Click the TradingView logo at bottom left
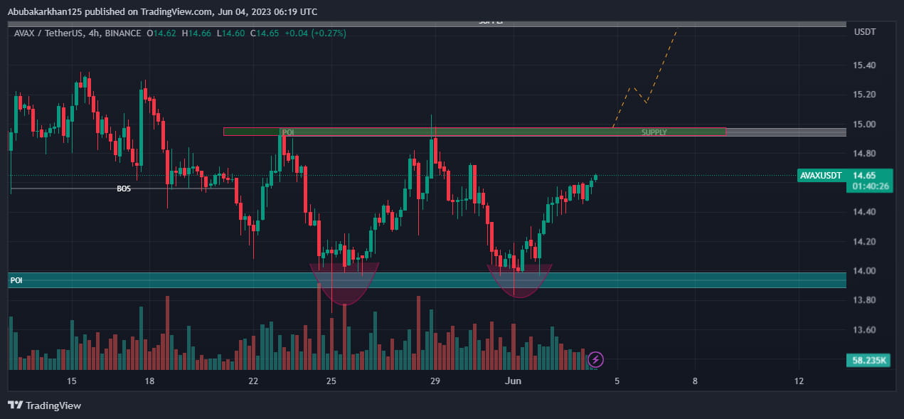 [44, 405]
